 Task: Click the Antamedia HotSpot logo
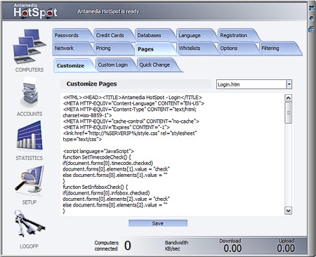point(35,11)
